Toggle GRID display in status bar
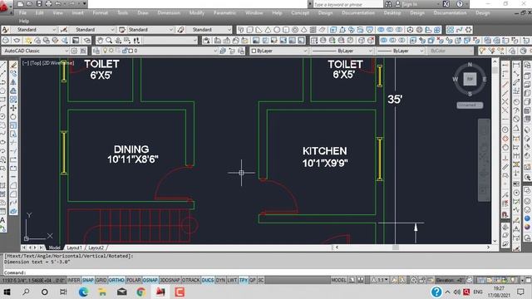Viewport: 532px width, 299px height. pyautogui.click(x=101, y=281)
